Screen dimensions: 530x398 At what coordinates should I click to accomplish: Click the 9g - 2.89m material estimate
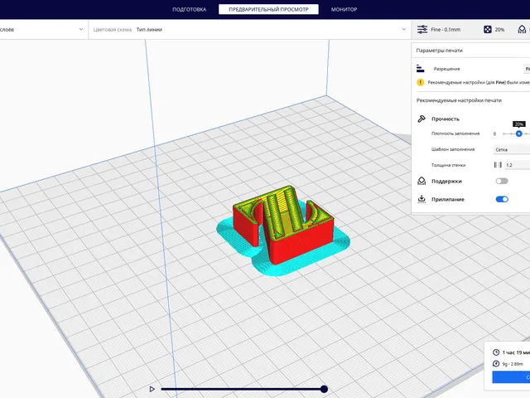pyautogui.click(x=513, y=364)
